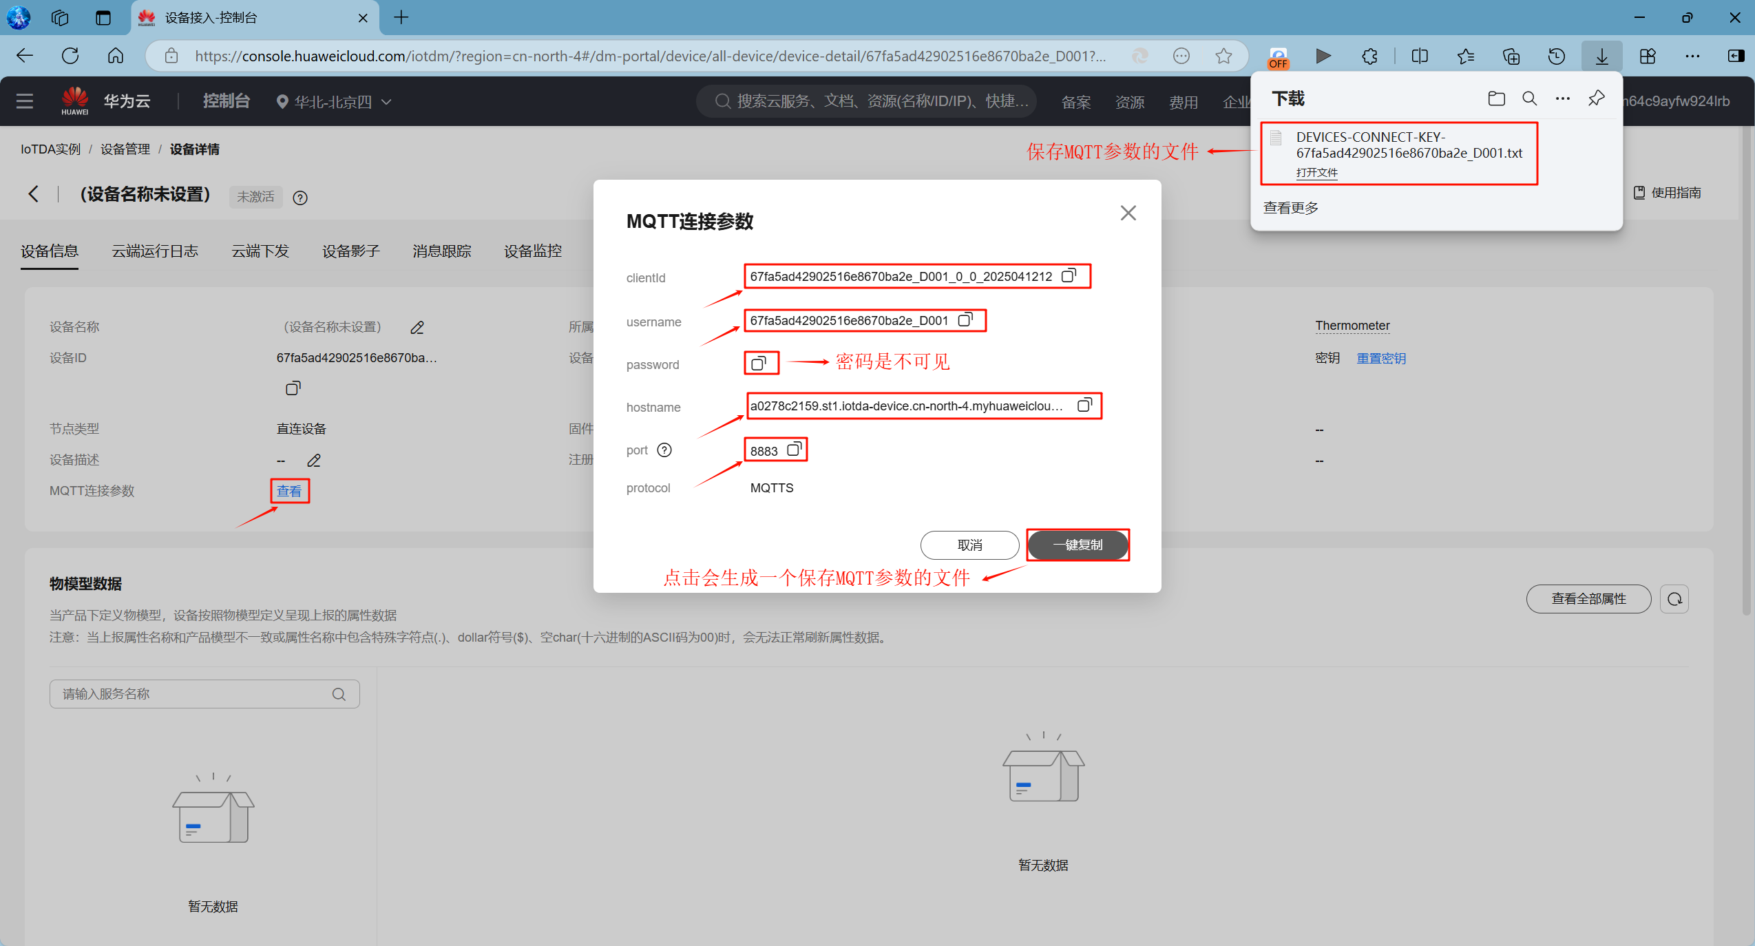The width and height of the screenshot is (1755, 946).
Task: Open the hamburger navigation menu
Action: pyautogui.click(x=25, y=101)
